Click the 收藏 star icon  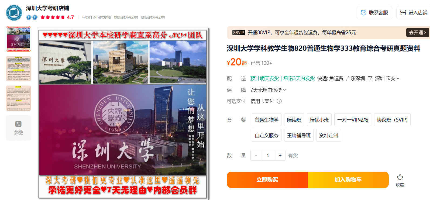(400, 177)
